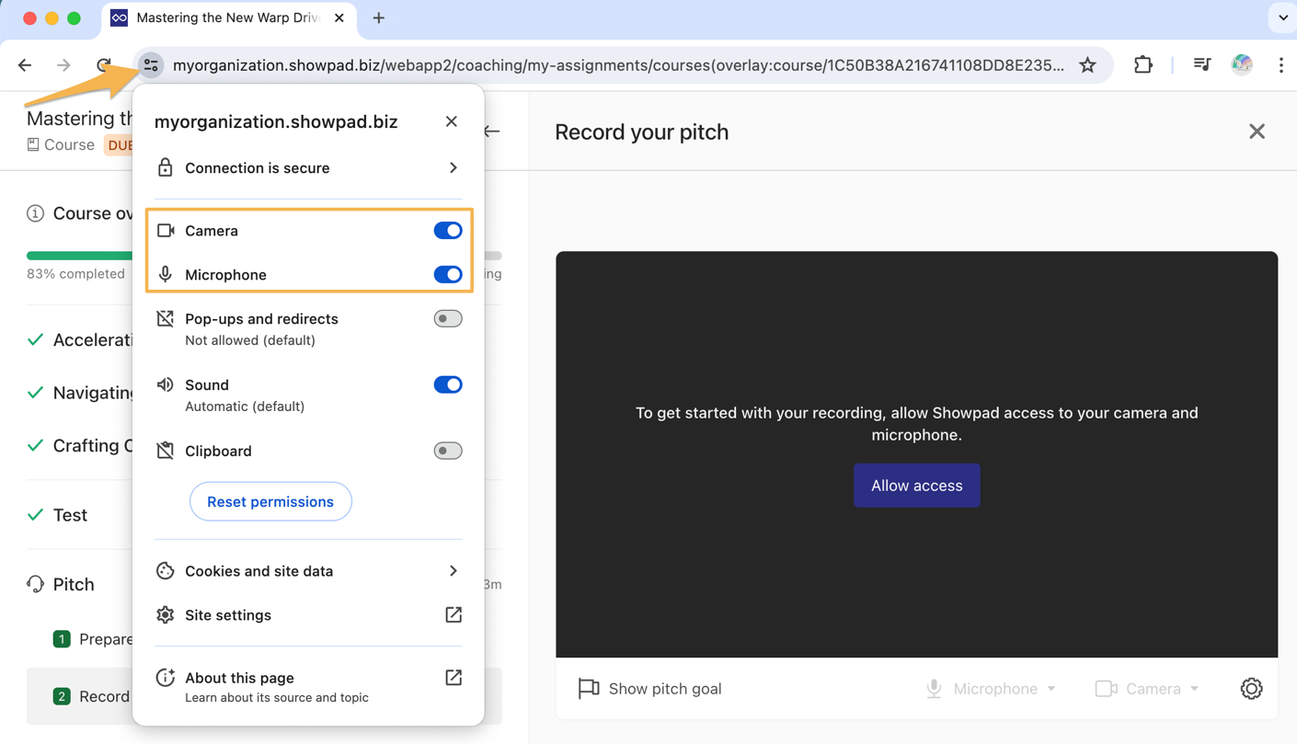Disable the Microphone permission toggle
The height and width of the screenshot is (744, 1297).
pyautogui.click(x=448, y=275)
